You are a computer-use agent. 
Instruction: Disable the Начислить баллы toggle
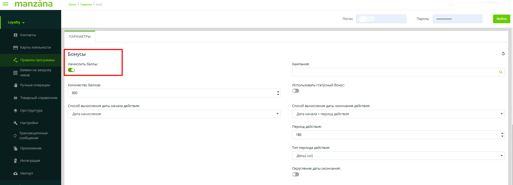[71, 70]
